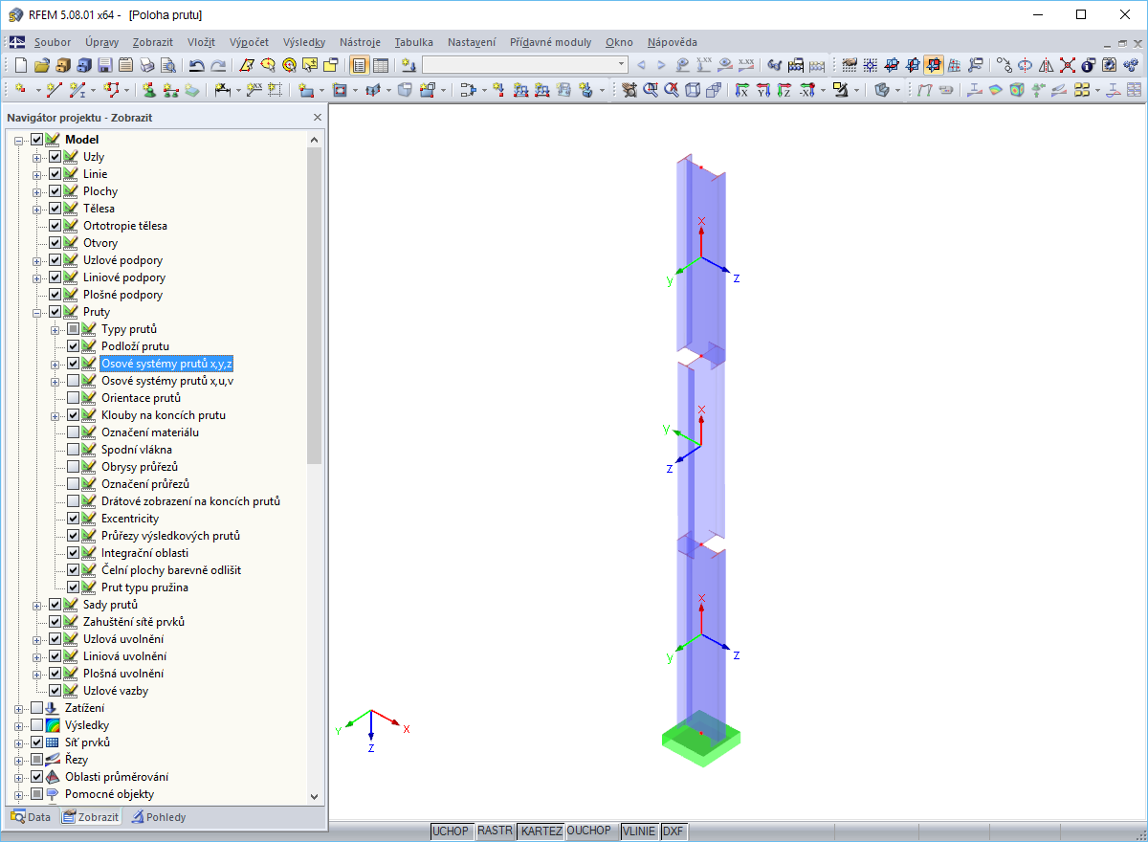Select the new node tool icon
Screen dimensions: 1148x842
pos(21,90)
